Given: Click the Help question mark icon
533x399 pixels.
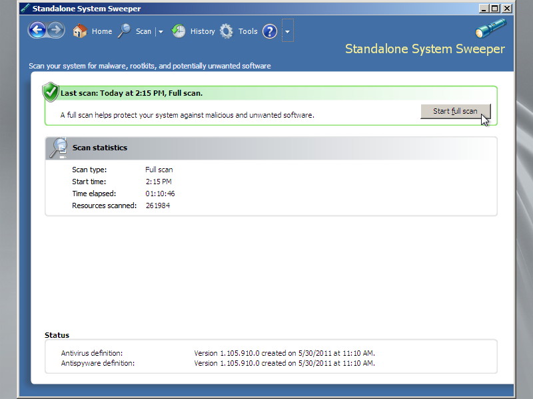Looking at the screenshot, I should coord(269,31).
